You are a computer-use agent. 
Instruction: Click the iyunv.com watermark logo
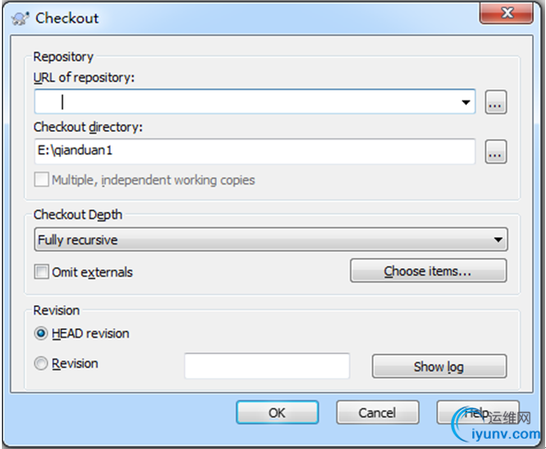[x=496, y=426]
